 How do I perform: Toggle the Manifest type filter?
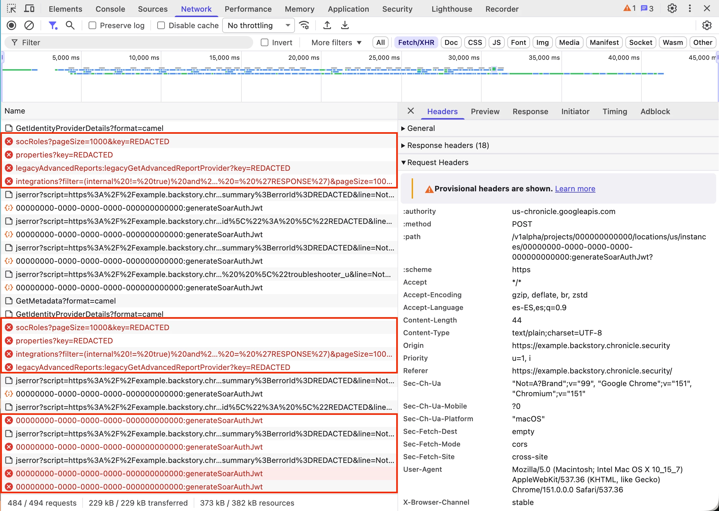point(604,42)
